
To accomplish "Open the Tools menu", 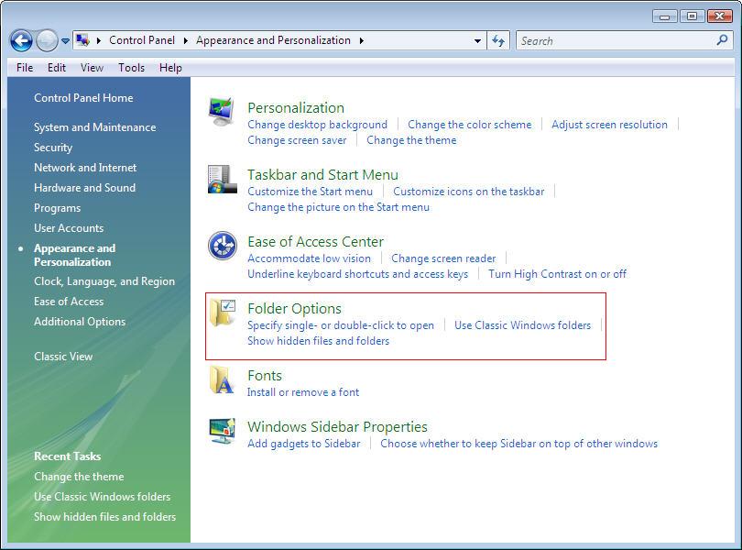I will (x=132, y=68).
